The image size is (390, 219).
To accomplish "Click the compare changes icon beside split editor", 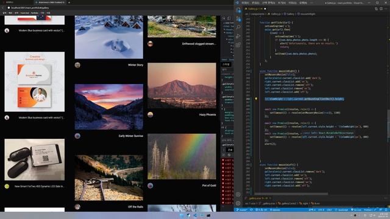I will [x=376, y=9].
